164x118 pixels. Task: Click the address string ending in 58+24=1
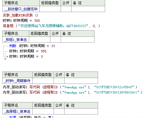coord(117,92)
